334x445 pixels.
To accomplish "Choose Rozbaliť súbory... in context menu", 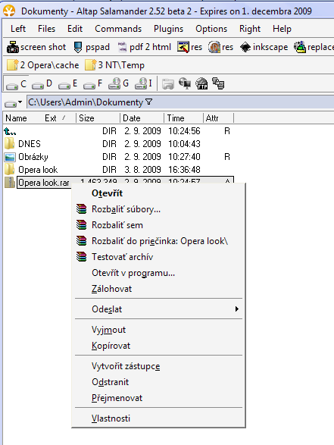I will pyautogui.click(x=158, y=209).
